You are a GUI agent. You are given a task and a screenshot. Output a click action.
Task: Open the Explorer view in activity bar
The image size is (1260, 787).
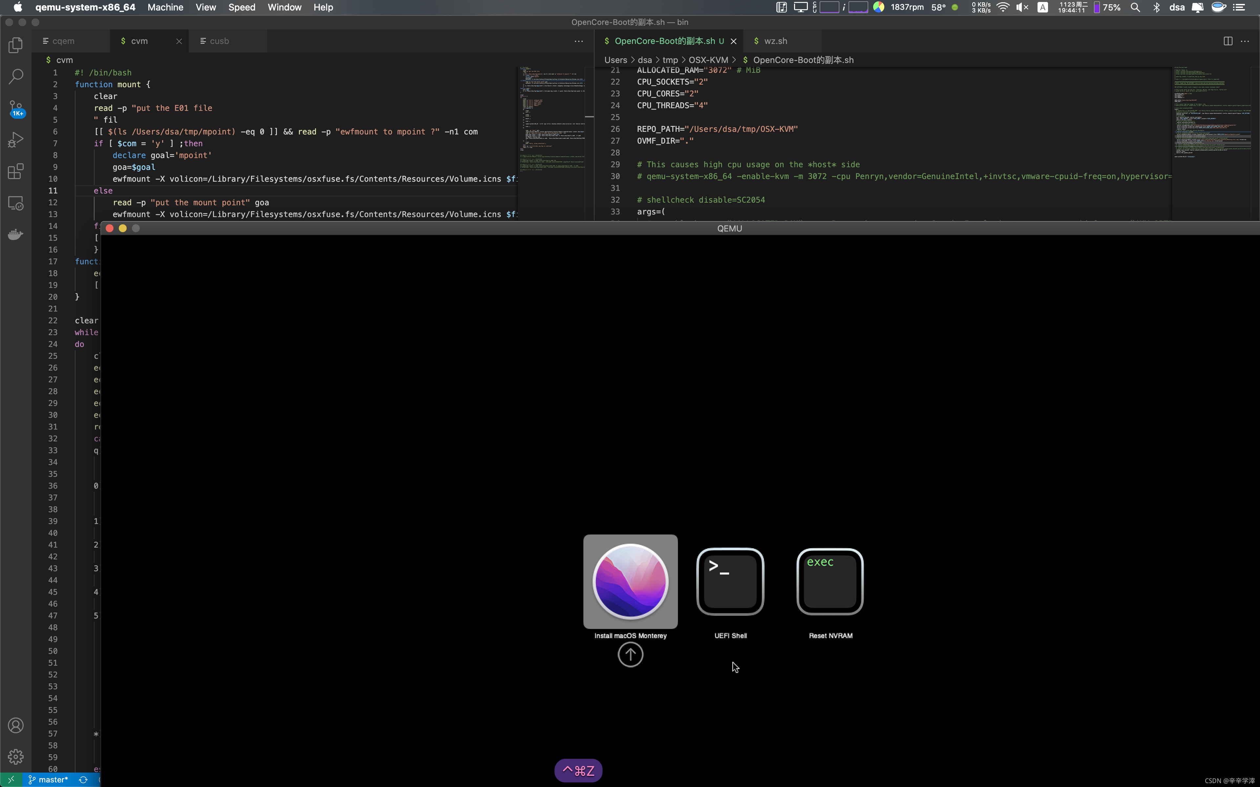(16, 45)
